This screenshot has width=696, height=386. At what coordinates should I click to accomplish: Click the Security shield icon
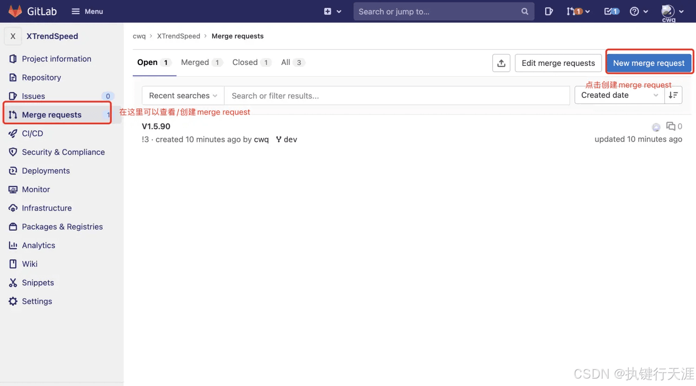[x=13, y=152]
